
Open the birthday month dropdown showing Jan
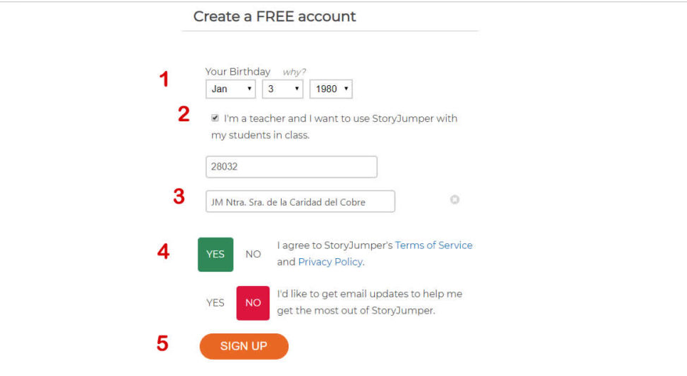pos(231,89)
